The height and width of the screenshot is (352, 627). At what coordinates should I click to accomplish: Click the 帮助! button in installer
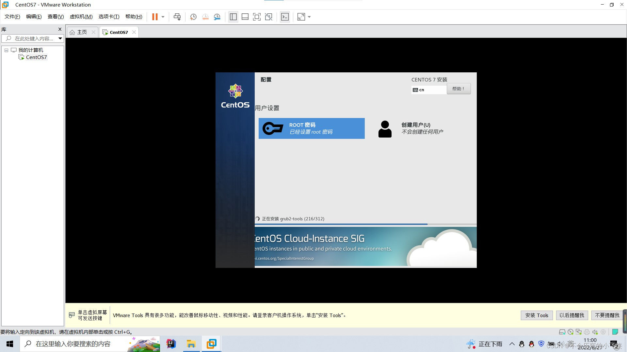(x=458, y=89)
